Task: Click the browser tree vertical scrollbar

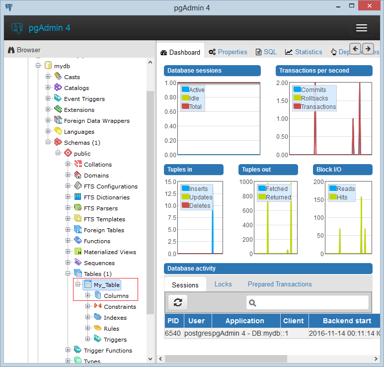Action: [150, 202]
